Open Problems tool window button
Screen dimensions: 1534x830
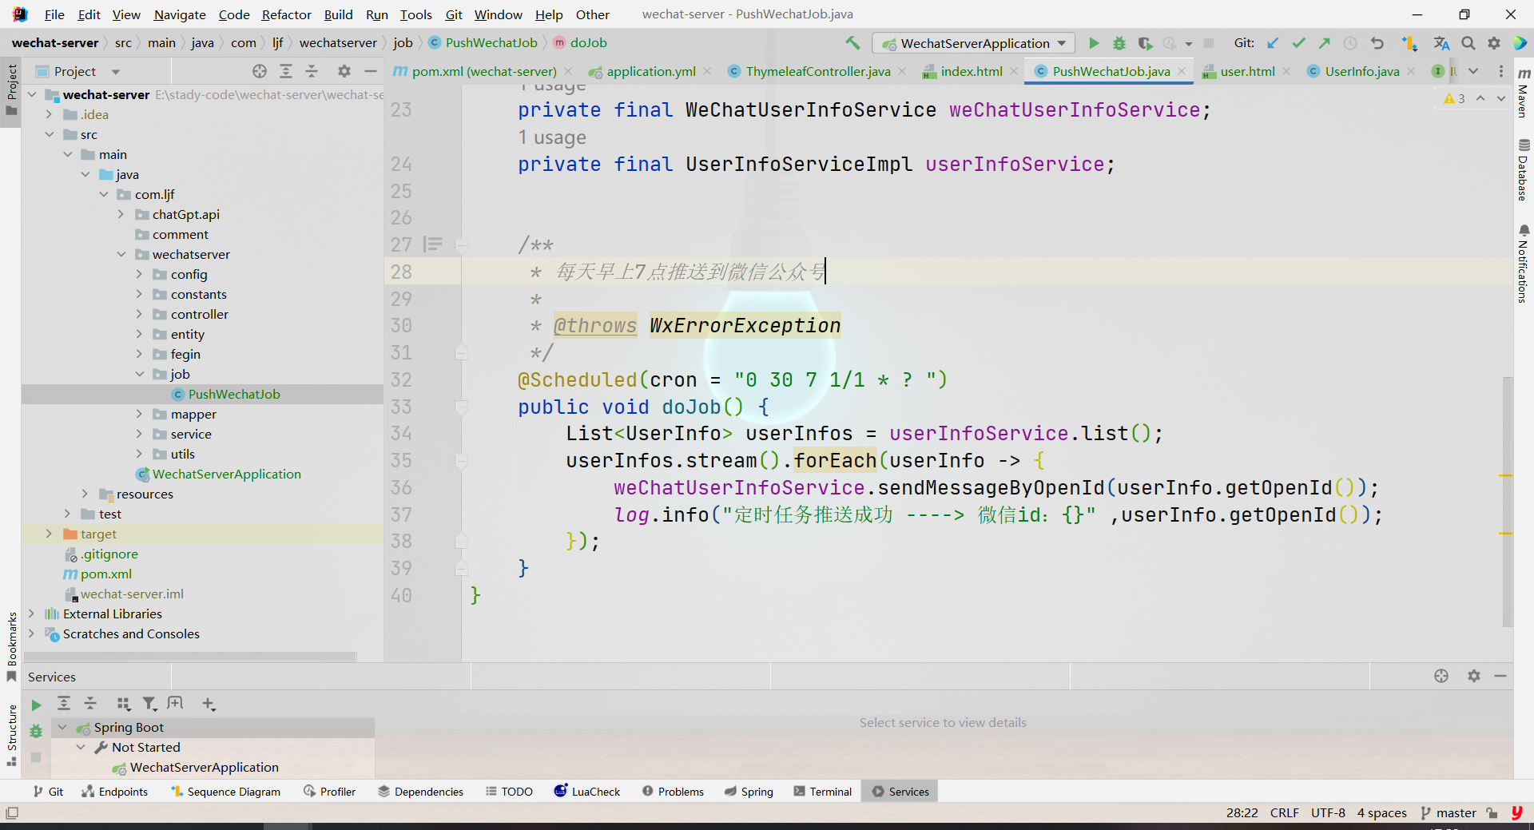[x=674, y=792]
